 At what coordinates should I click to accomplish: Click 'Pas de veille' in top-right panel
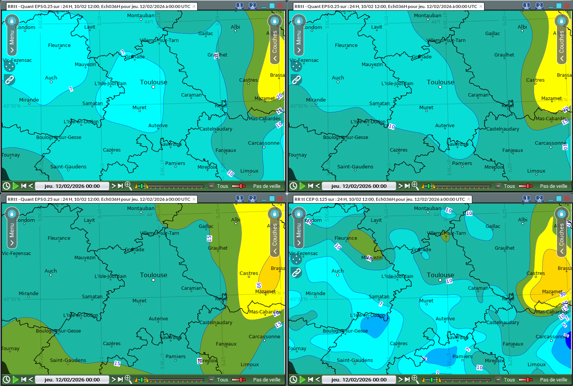(x=554, y=186)
